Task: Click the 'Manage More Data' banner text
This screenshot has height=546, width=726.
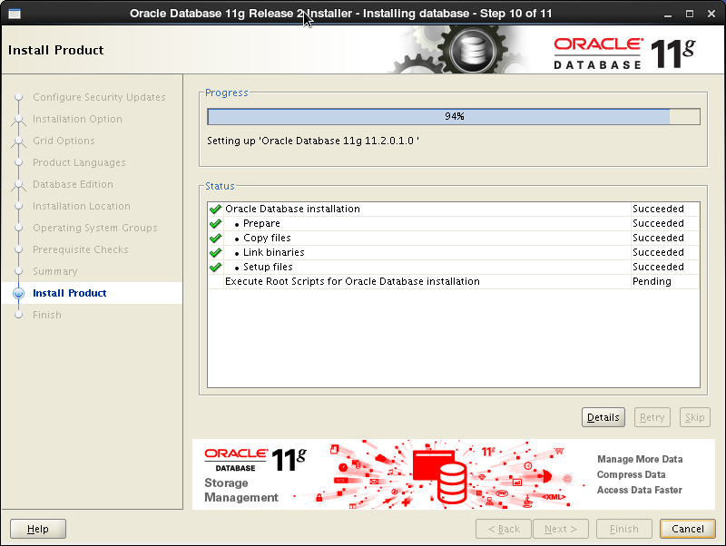Action: click(x=640, y=460)
